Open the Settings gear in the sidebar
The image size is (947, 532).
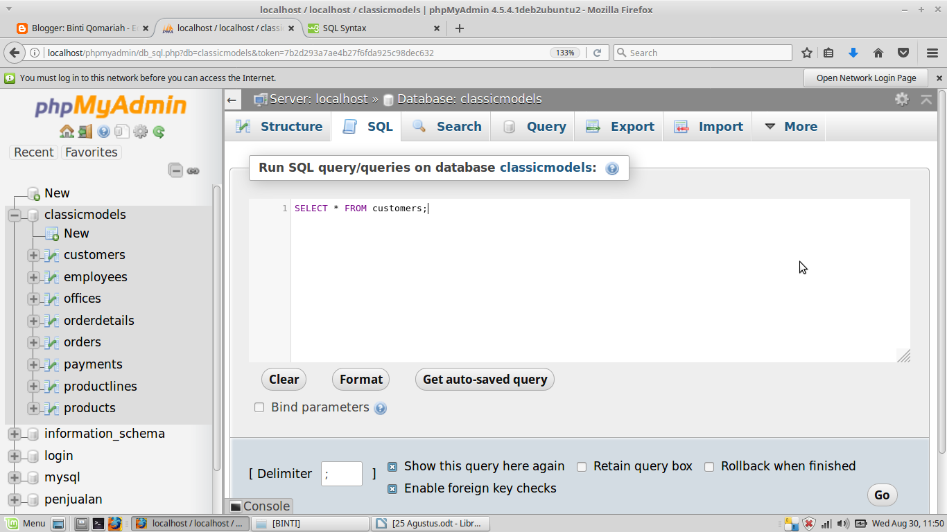pyautogui.click(x=140, y=130)
